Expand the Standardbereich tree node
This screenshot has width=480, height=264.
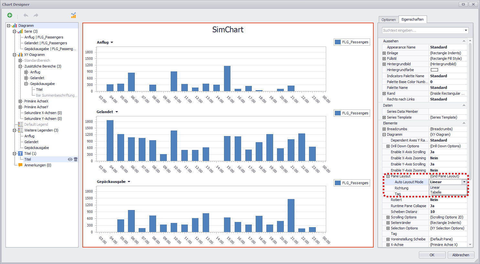click(20, 60)
